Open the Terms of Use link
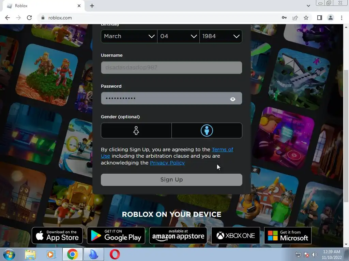 222,150
